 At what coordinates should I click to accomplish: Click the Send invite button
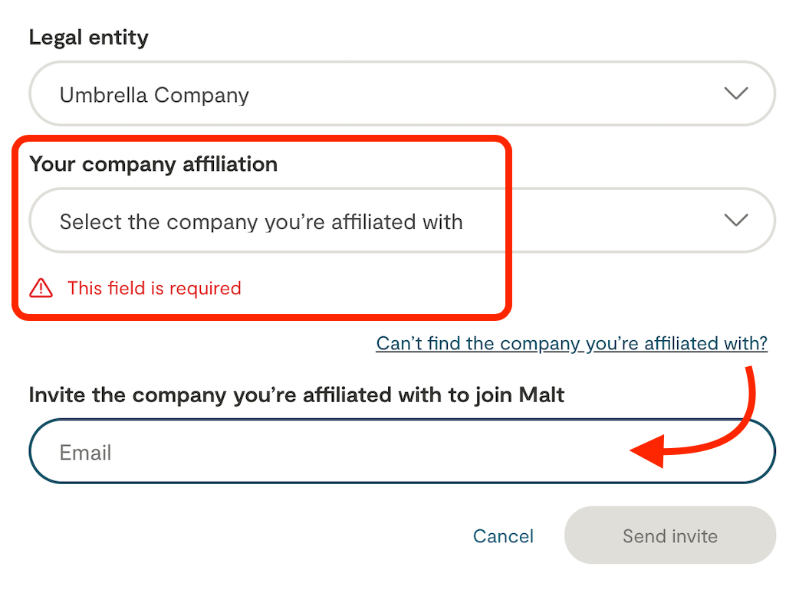(x=669, y=535)
